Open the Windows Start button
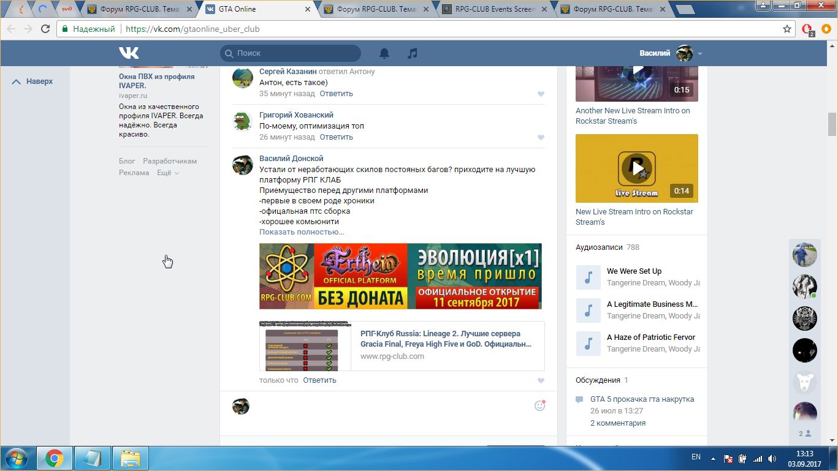The width and height of the screenshot is (838, 471). (17, 458)
